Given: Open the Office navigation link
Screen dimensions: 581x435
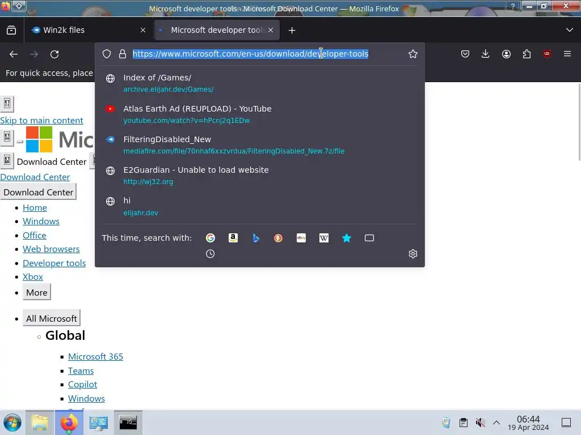Looking at the screenshot, I should [35, 235].
